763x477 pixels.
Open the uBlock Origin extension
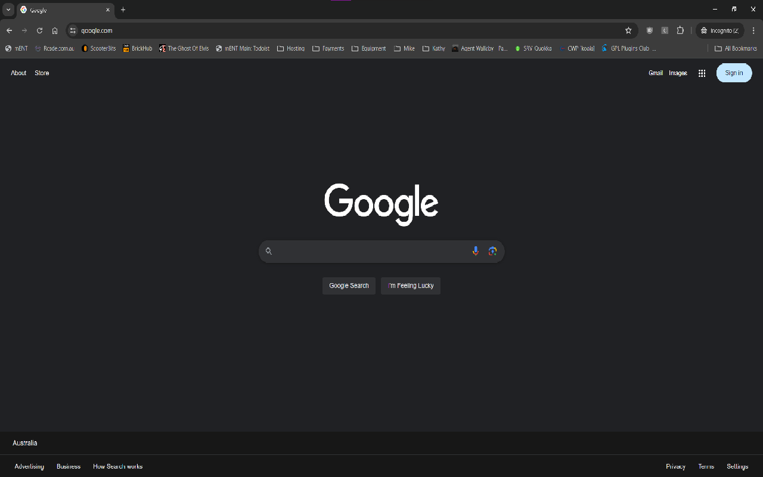[649, 30]
